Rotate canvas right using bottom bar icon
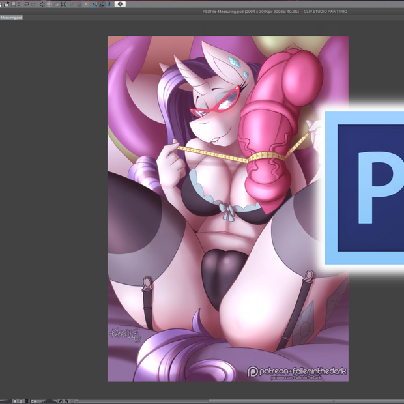 pyautogui.click(x=66, y=401)
